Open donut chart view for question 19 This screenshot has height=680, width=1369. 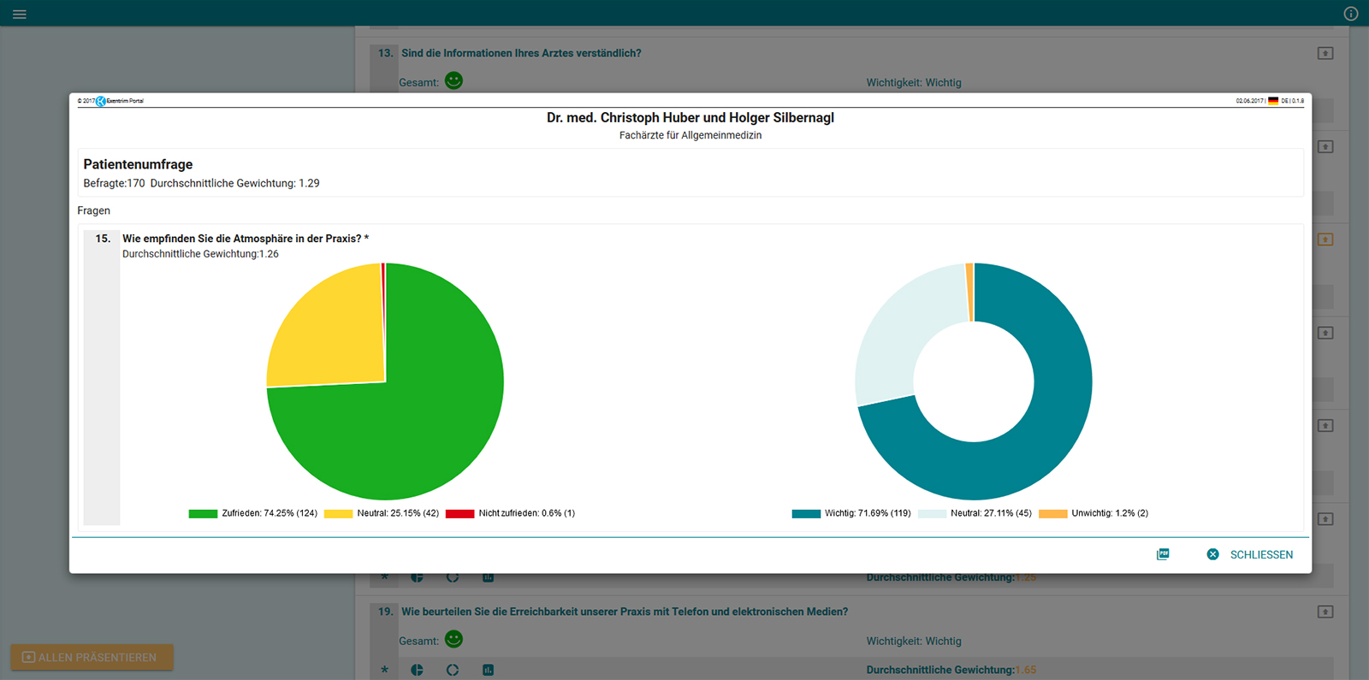(x=453, y=670)
